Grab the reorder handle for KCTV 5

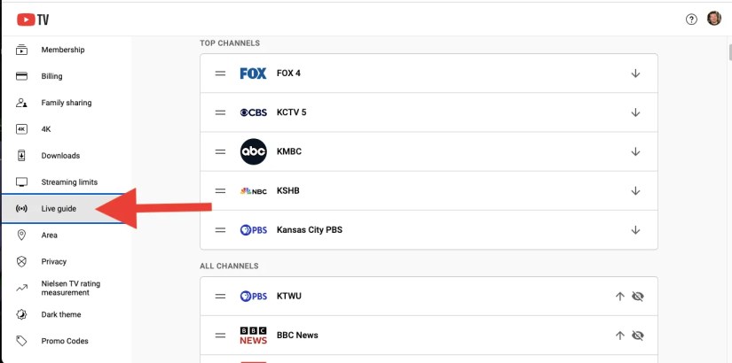click(x=220, y=112)
